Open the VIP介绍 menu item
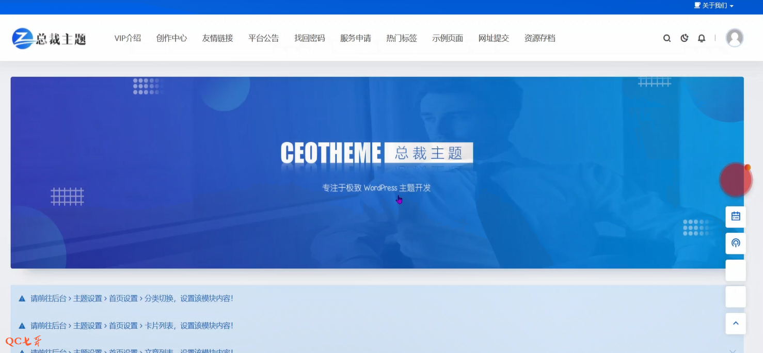This screenshot has height=353, width=763. click(128, 38)
